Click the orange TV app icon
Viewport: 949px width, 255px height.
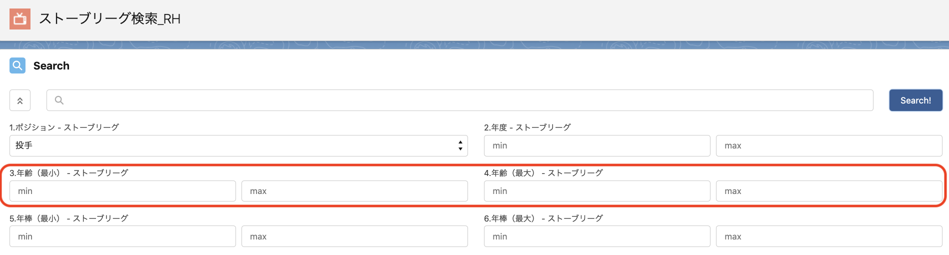tap(20, 19)
